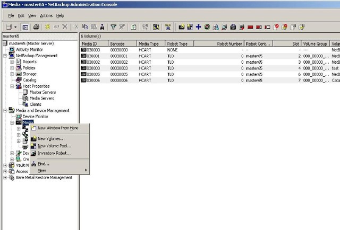This screenshot has height=230, width=340.
Task: Click the Filter funnel toolbar icon
Action: click(113, 27)
